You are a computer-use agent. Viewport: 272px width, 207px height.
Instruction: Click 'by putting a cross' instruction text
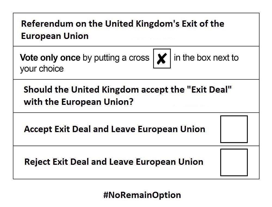(x=116, y=58)
